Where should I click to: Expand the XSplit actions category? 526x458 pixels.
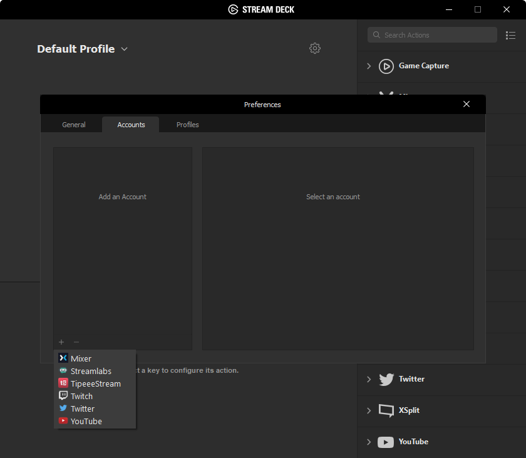pos(369,410)
